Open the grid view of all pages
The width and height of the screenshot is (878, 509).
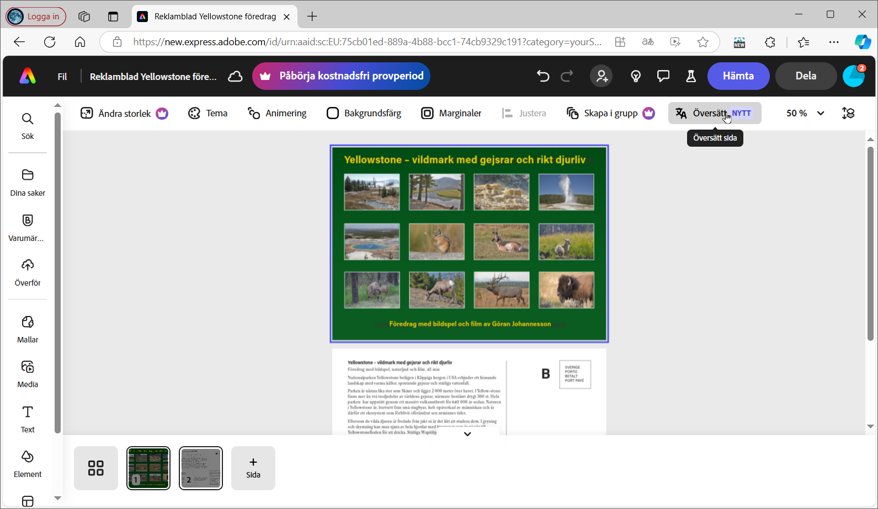click(x=96, y=468)
